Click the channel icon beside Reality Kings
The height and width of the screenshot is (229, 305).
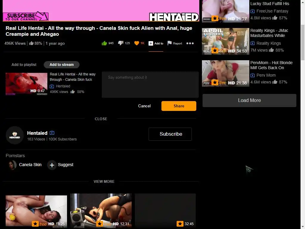click(x=253, y=43)
